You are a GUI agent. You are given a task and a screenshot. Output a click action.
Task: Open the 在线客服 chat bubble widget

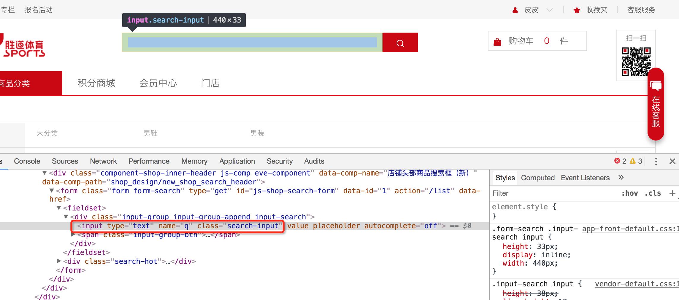point(656,104)
